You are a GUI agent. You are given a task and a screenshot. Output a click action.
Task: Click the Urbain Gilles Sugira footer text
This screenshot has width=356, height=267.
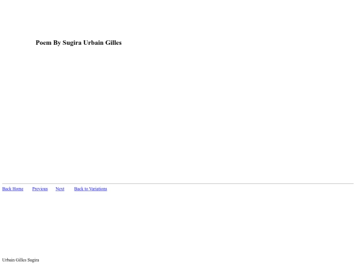tap(20, 260)
